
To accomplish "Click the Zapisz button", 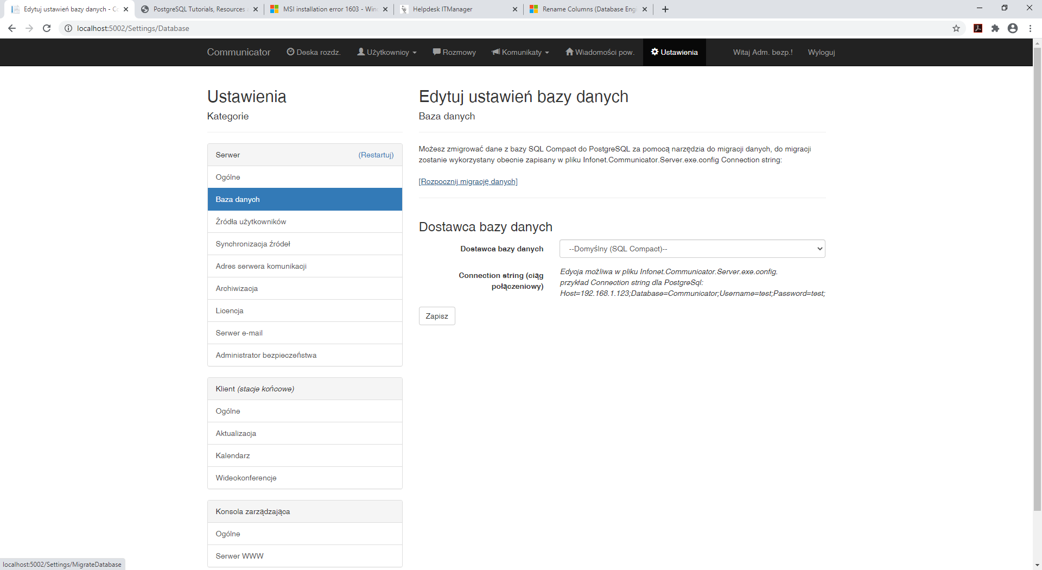I will [437, 316].
